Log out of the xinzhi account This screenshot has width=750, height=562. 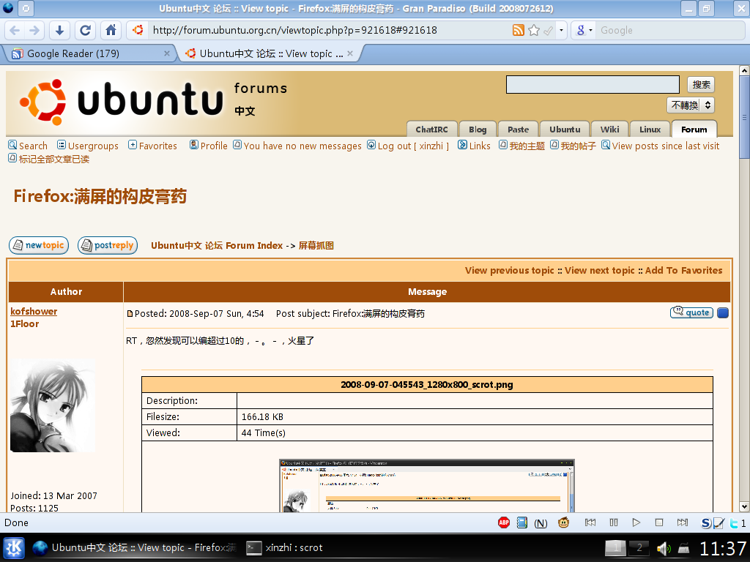click(408, 146)
